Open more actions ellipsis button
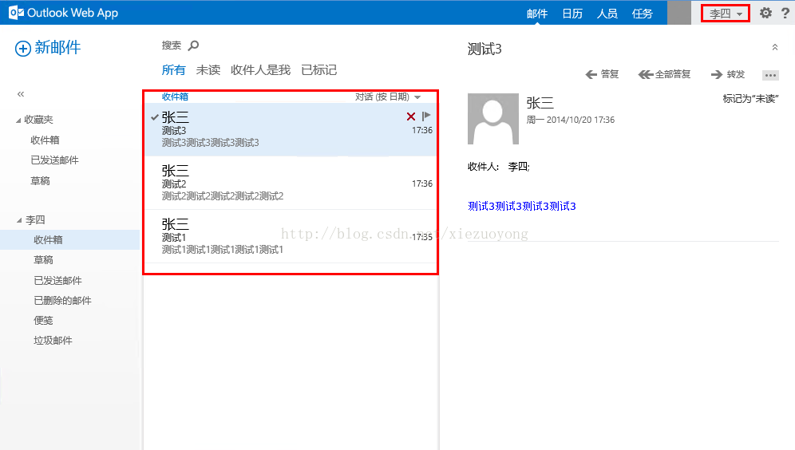 tap(770, 75)
